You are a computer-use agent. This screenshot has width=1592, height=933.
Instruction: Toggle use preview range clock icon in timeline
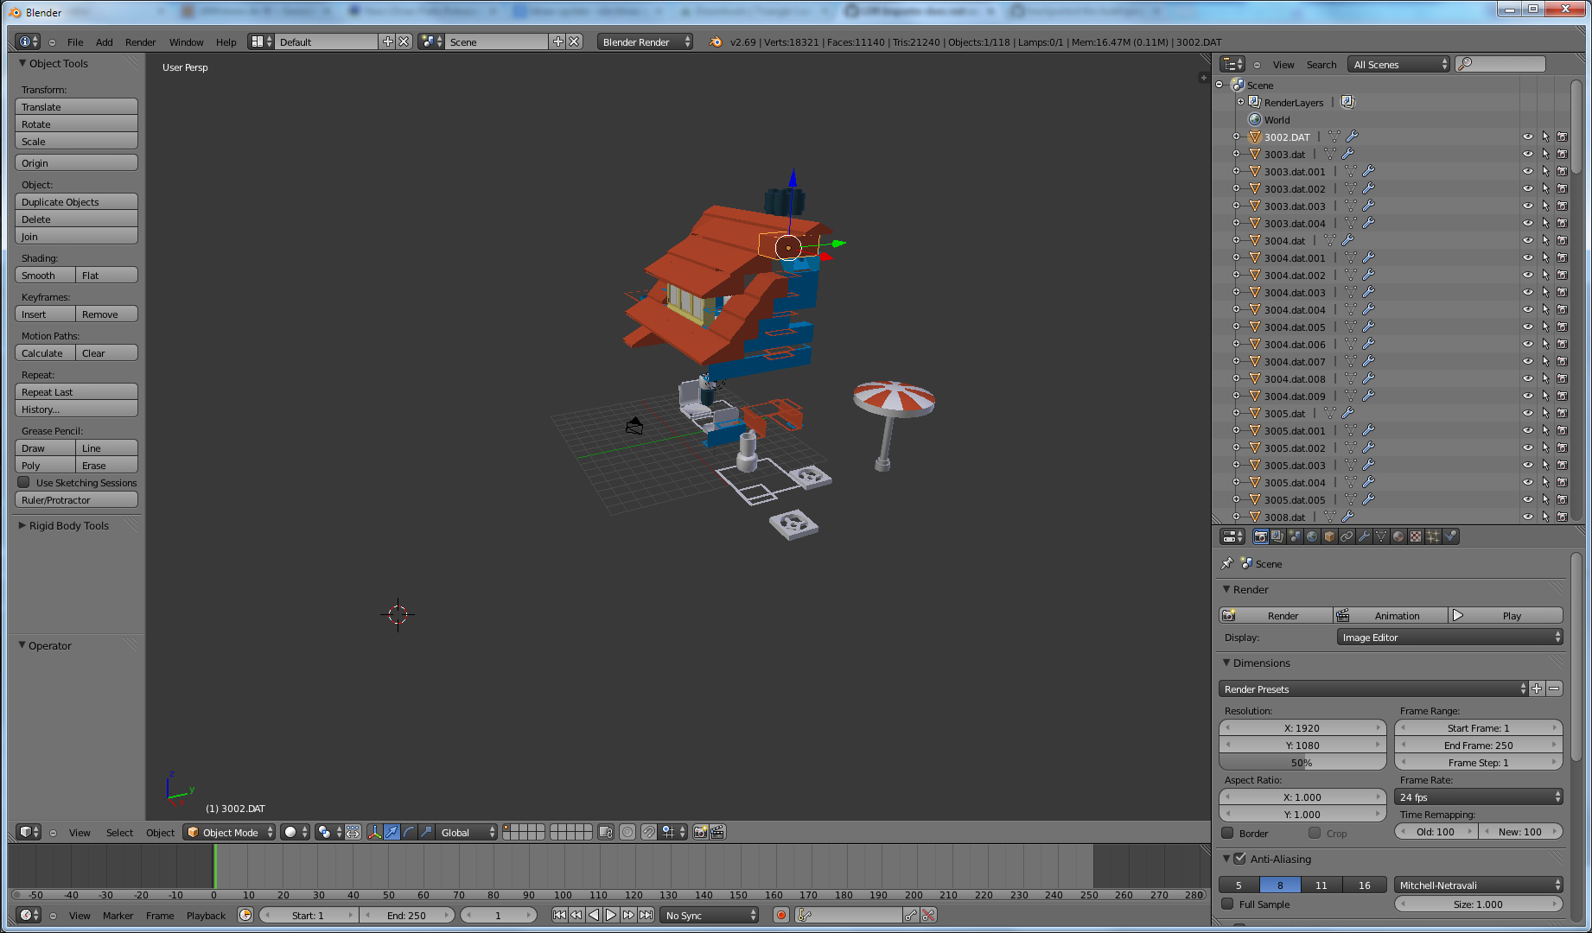coord(245,915)
